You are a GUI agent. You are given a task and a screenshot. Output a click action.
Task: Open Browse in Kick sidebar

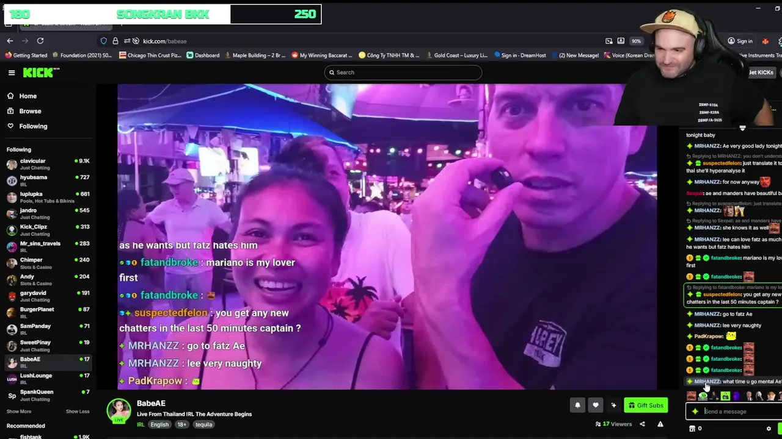pyautogui.click(x=24, y=111)
